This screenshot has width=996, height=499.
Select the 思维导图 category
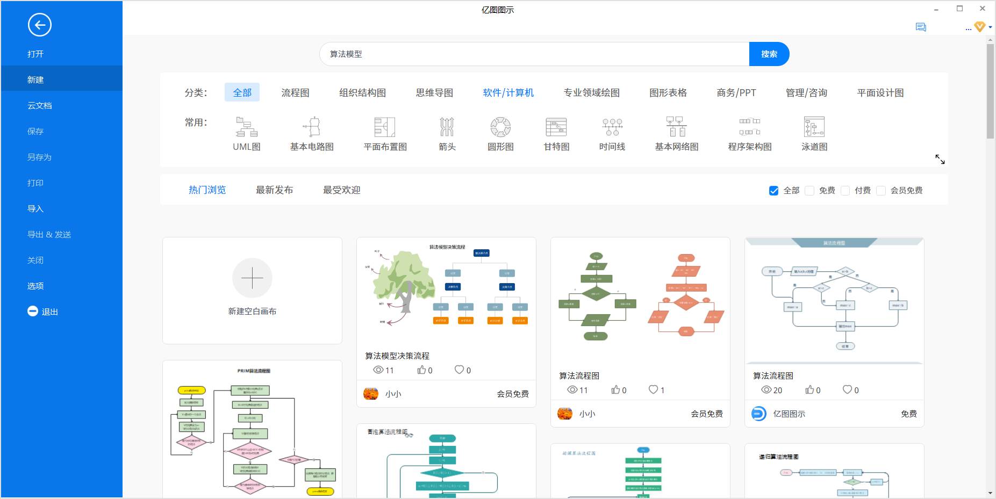[x=434, y=92]
